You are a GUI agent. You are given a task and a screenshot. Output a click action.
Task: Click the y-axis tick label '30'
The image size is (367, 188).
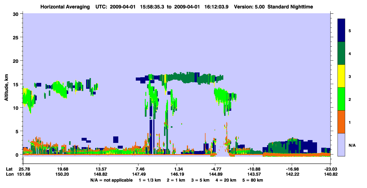(16, 14)
